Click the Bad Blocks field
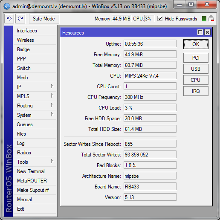The width and height of the screenshot is (220, 220). [x=150, y=165]
